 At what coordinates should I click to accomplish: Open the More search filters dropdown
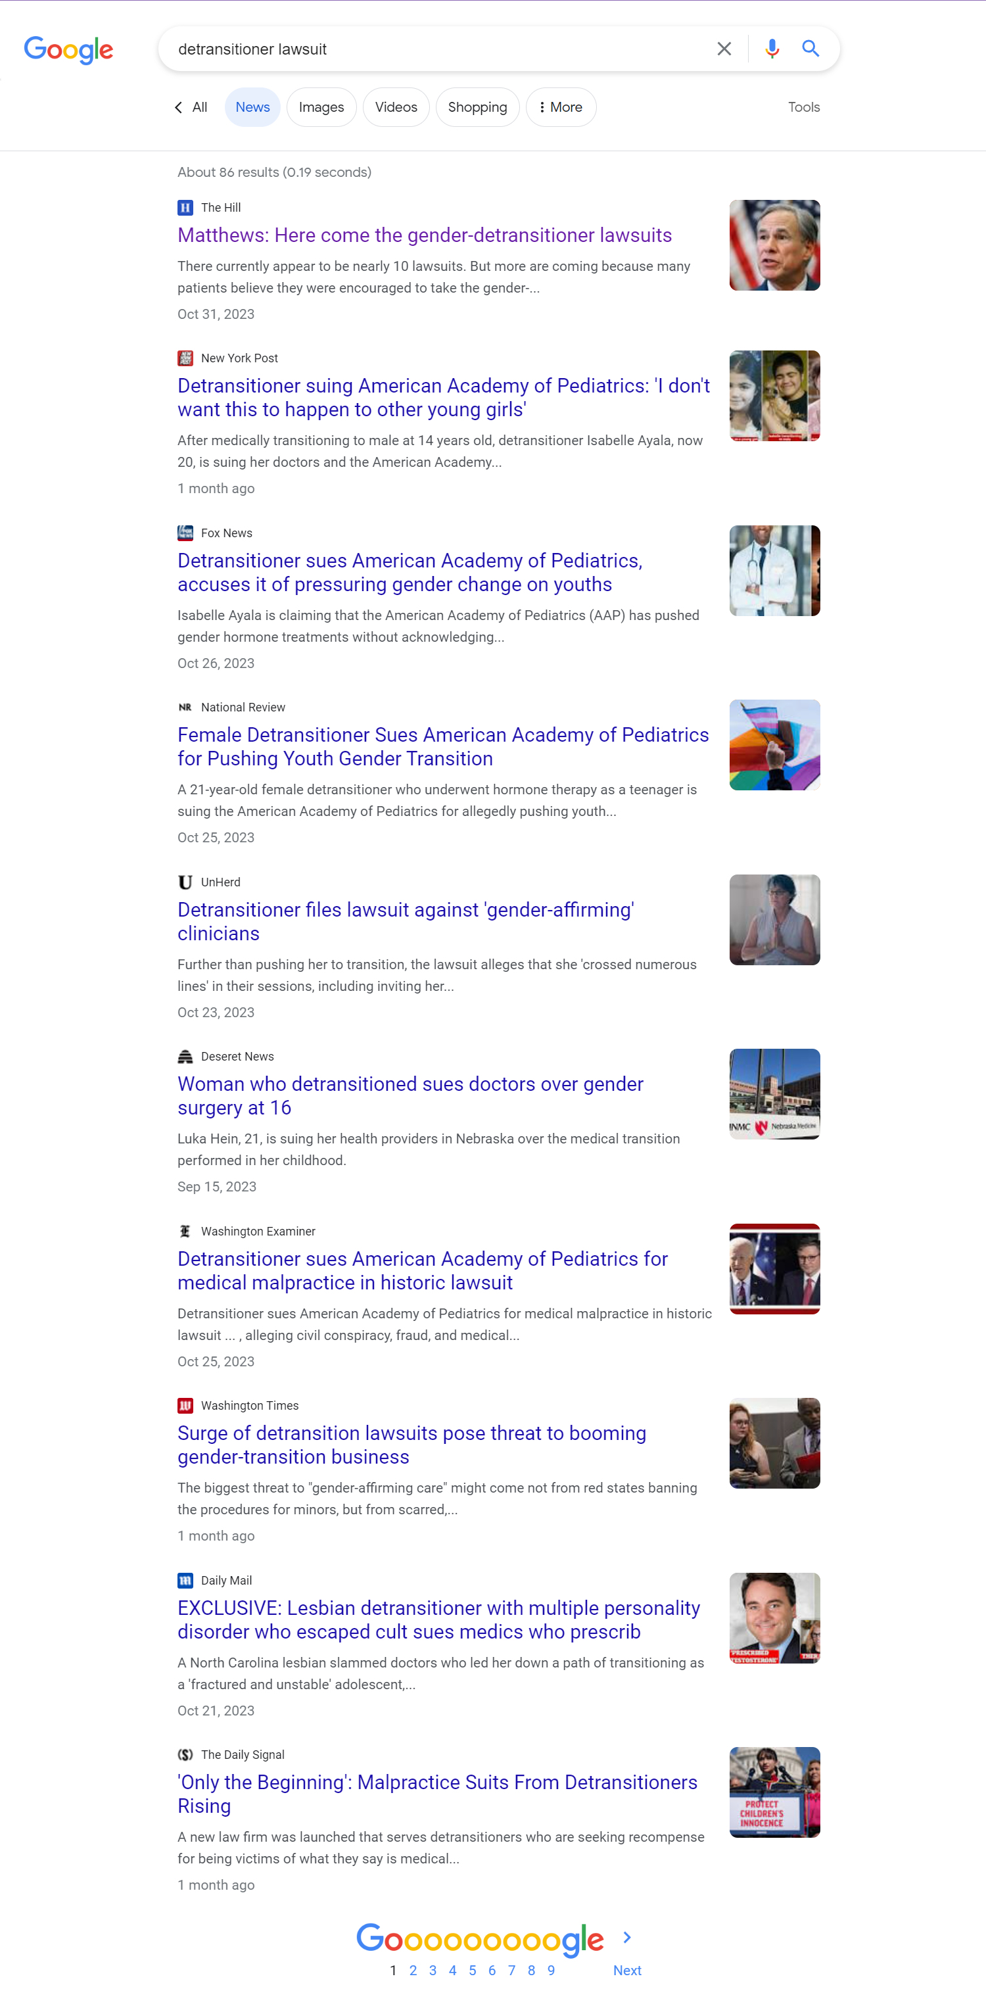click(x=561, y=107)
